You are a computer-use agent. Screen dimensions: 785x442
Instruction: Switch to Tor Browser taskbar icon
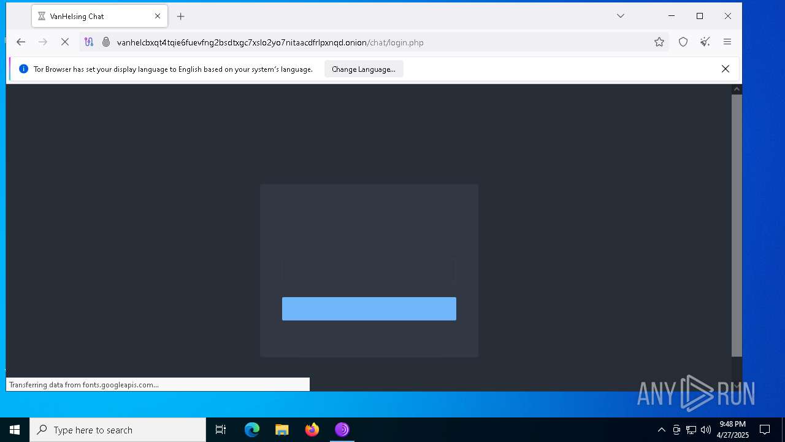[342, 430]
